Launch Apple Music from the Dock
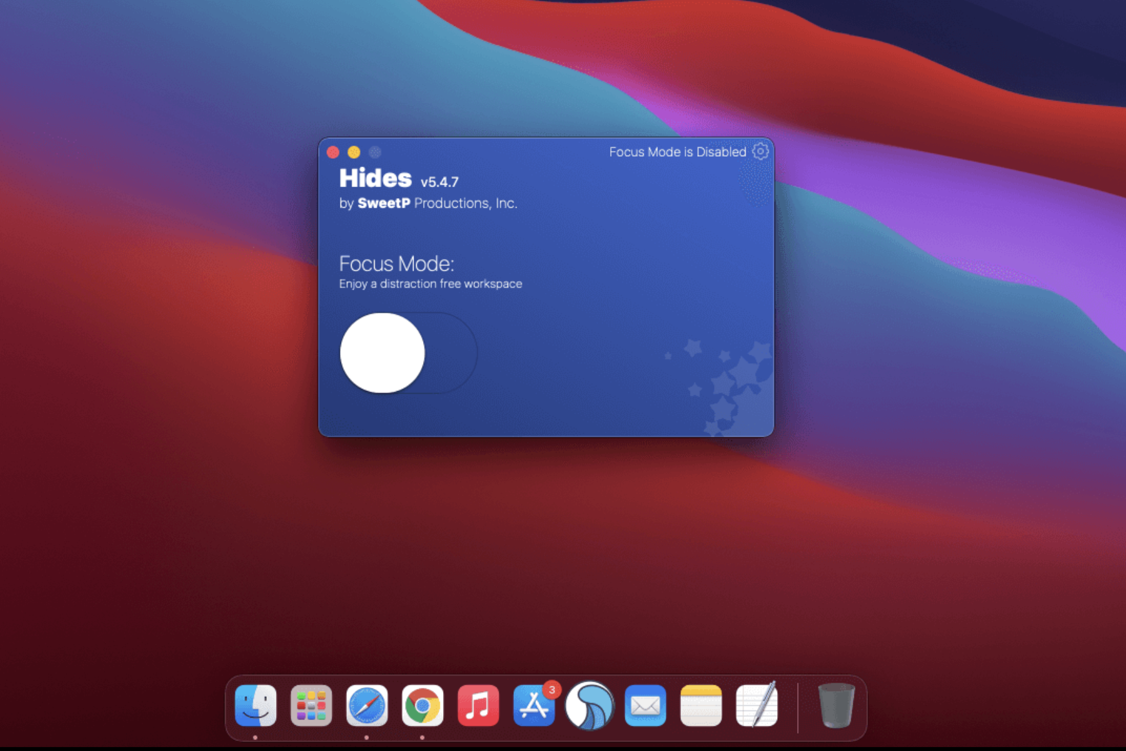 pyautogui.click(x=479, y=705)
